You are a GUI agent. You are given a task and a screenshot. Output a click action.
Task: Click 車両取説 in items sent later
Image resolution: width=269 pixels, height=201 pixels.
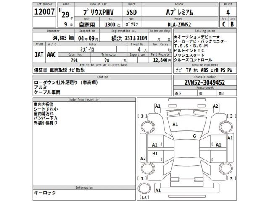(x=58, y=70)
